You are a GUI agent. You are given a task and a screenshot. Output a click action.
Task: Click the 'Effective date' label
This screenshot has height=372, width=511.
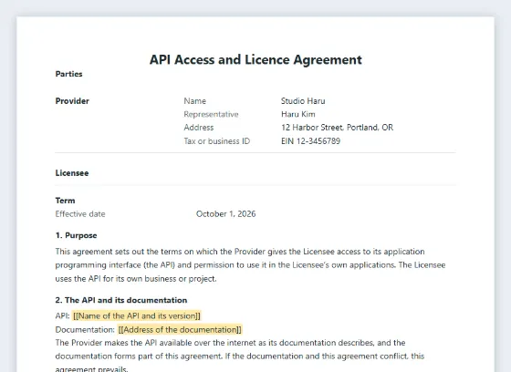(80, 214)
